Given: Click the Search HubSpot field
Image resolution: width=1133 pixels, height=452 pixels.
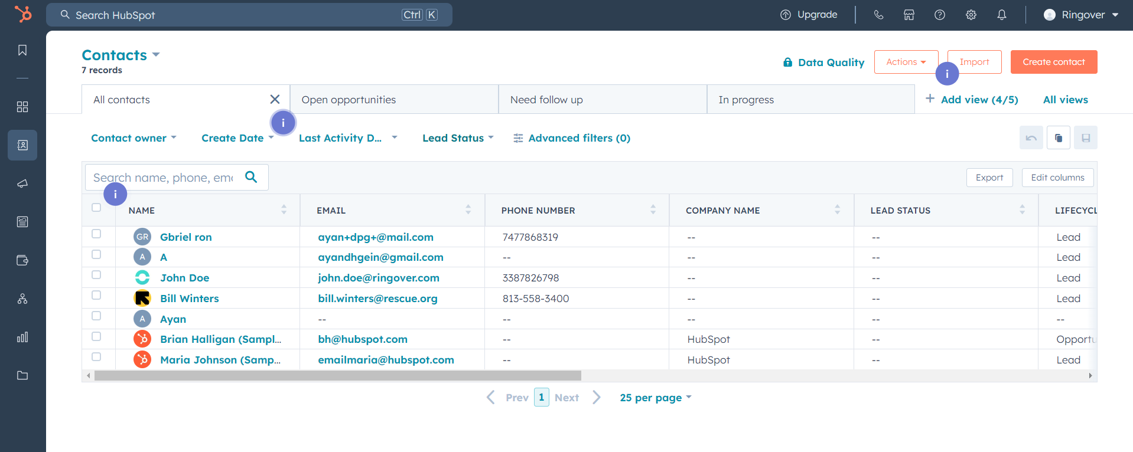Looking at the screenshot, I should coord(249,15).
